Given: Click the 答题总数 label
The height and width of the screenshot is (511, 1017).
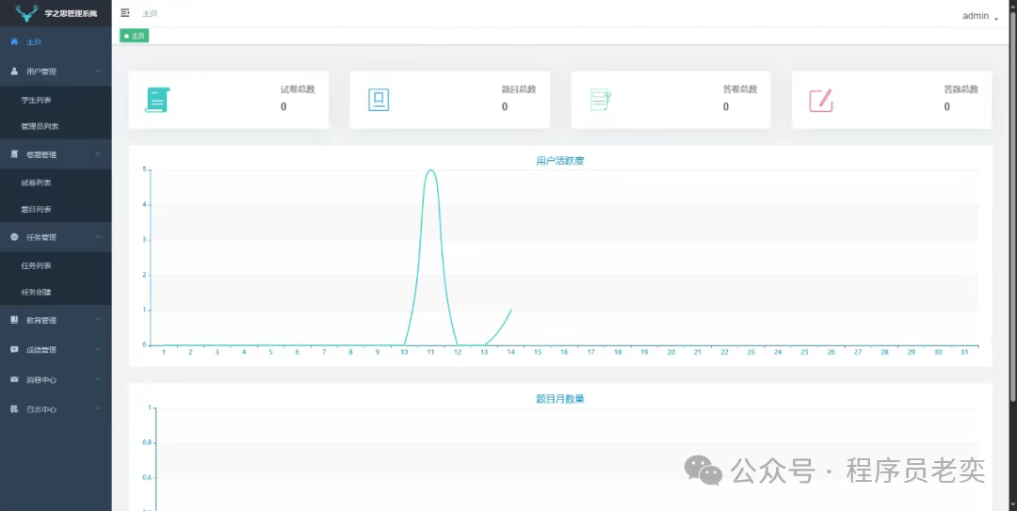Looking at the screenshot, I should (961, 89).
